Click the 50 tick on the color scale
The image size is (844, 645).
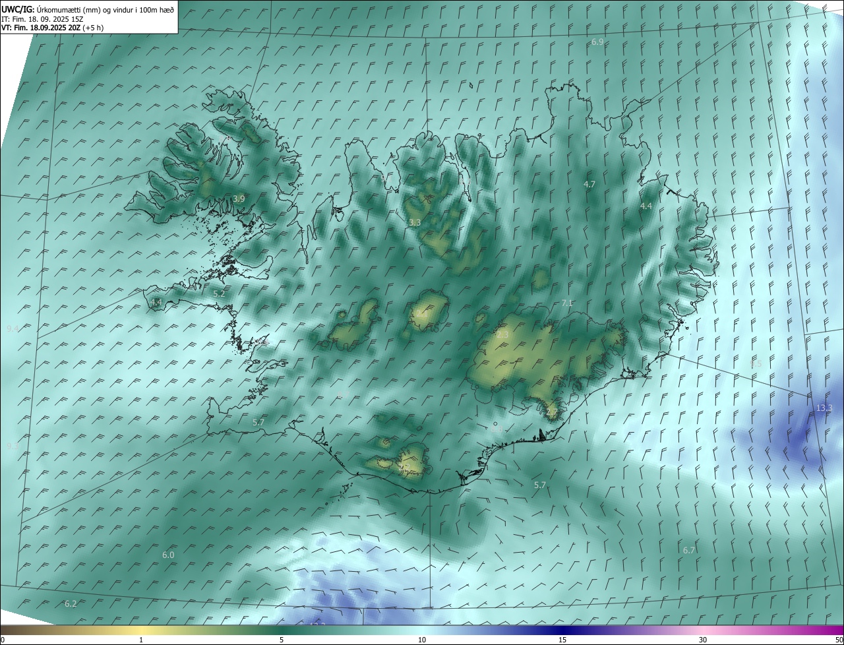pyautogui.click(x=839, y=640)
